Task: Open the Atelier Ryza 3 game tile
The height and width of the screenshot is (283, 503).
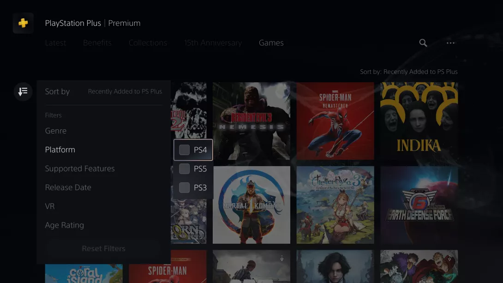Action: pos(335,205)
